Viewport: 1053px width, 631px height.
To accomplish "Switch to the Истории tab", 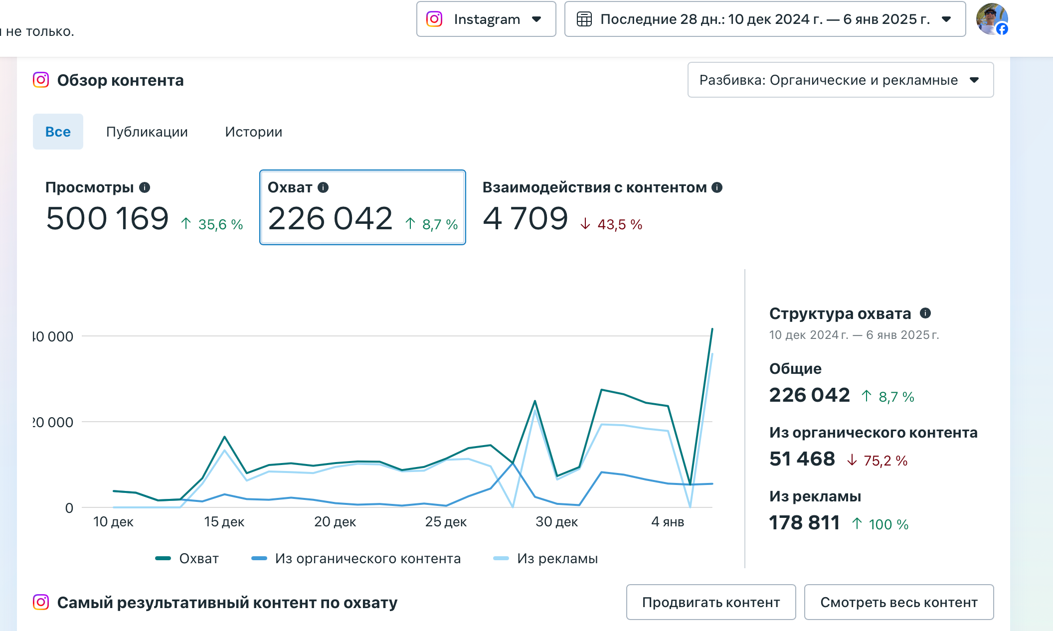I will [253, 132].
